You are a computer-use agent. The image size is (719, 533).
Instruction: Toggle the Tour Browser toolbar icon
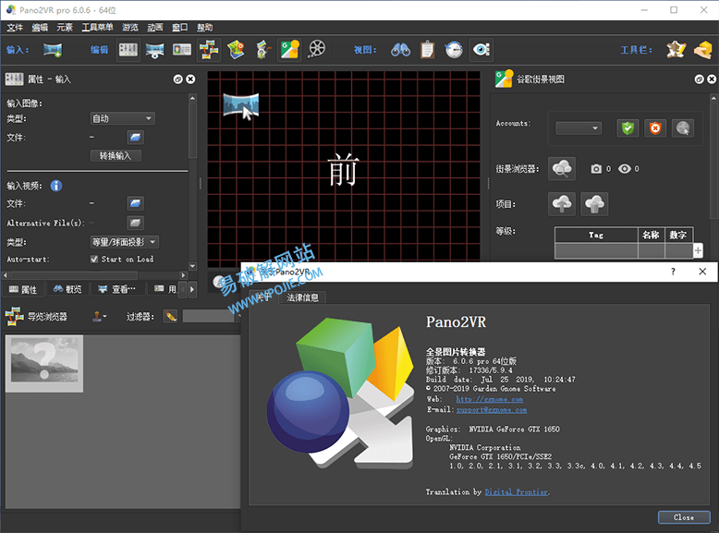click(x=209, y=50)
